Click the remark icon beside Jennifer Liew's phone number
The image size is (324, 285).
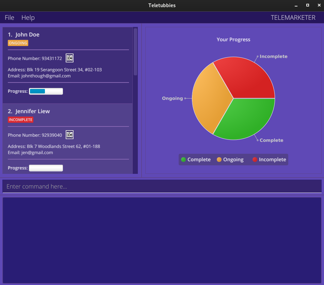point(69,135)
